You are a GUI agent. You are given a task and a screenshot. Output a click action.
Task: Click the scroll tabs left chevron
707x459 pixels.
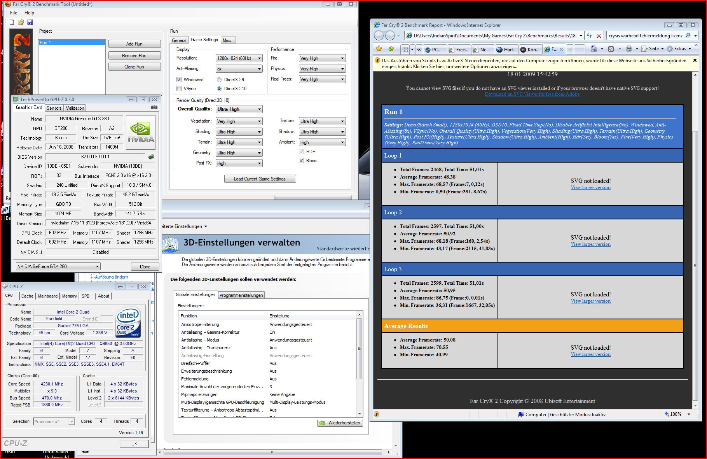point(419,49)
